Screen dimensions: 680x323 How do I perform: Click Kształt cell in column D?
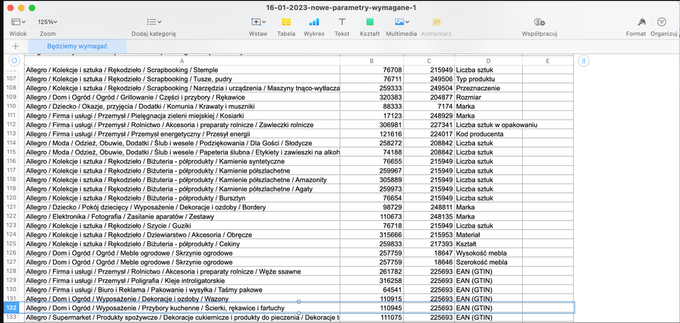click(x=488, y=243)
